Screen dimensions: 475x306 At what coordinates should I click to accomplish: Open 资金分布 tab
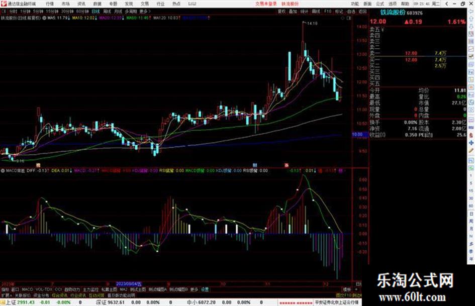pos(41,295)
